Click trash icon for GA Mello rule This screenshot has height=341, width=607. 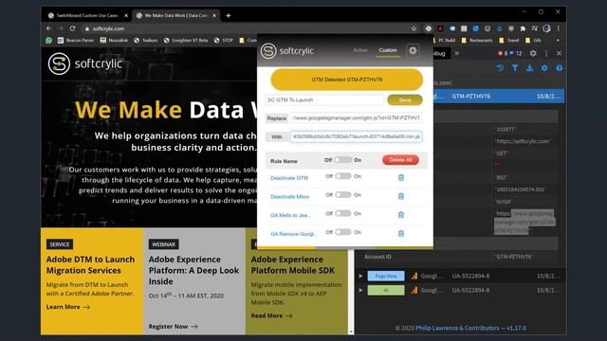401,215
